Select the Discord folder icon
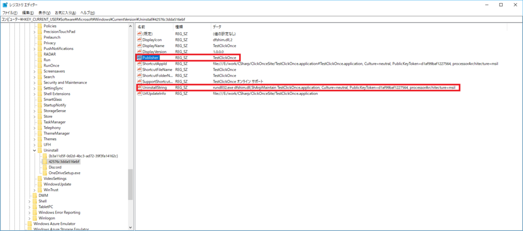This screenshot has width=523, height=231. (x=45, y=167)
